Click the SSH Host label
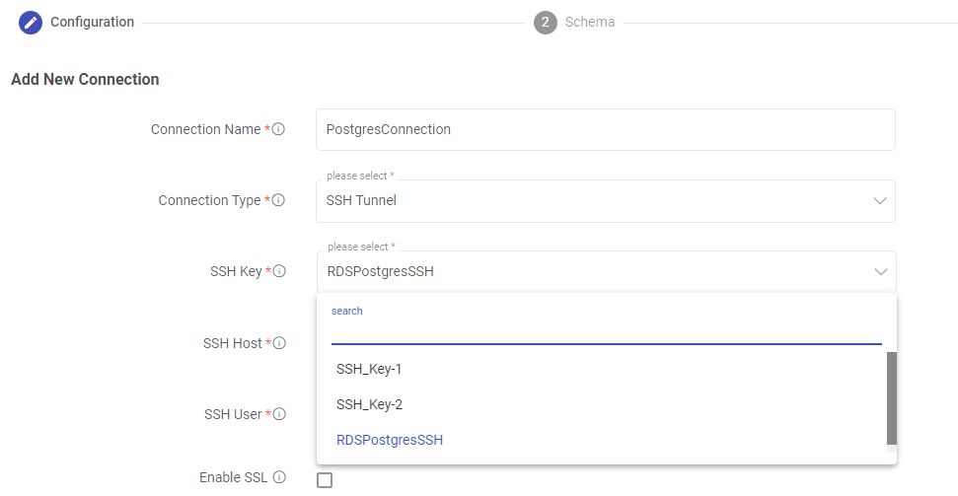The width and height of the screenshot is (958, 496). click(232, 343)
